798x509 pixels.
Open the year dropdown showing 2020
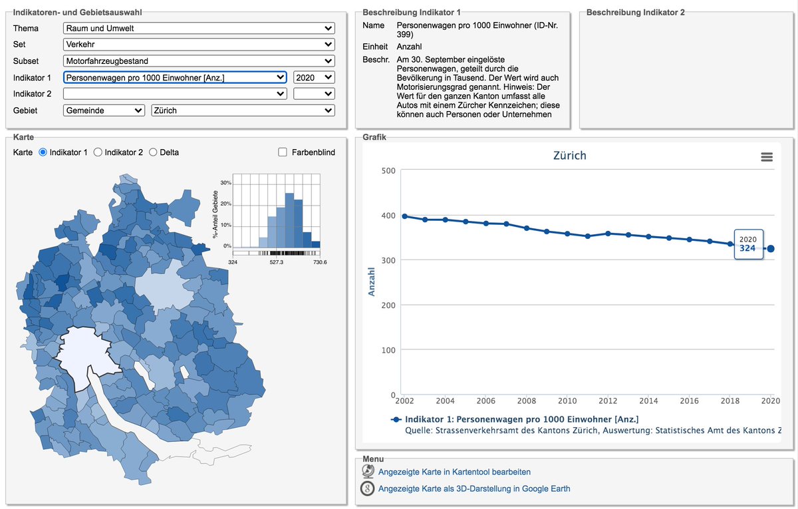tap(314, 78)
